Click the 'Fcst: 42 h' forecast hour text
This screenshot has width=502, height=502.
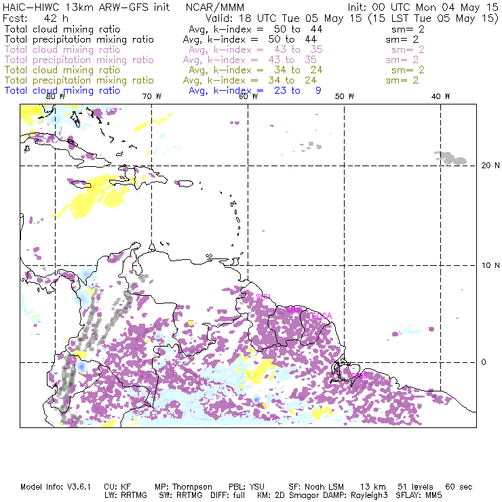click(x=35, y=18)
